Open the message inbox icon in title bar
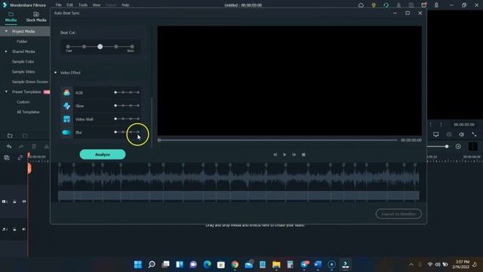 pyautogui.click(x=424, y=5)
